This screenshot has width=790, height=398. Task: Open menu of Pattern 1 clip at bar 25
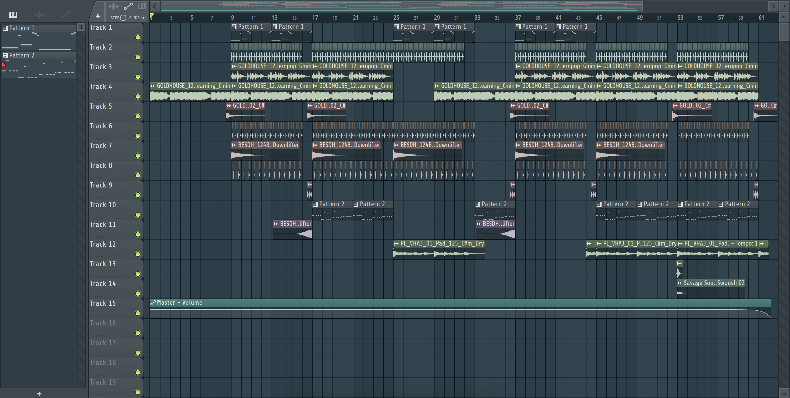tap(397, 27)
